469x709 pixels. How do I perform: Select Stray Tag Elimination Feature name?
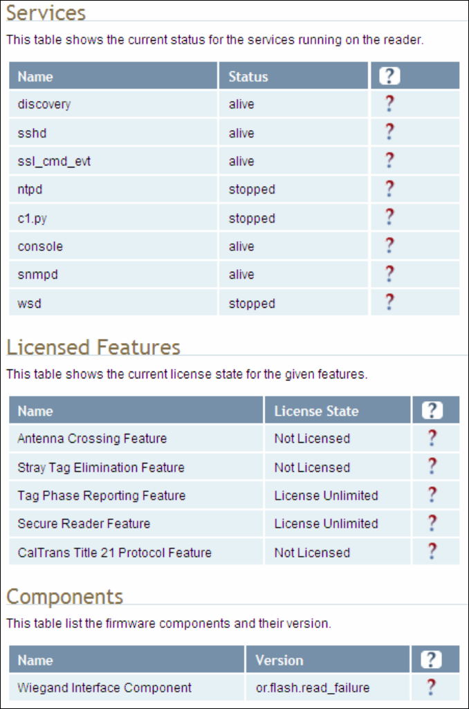pos(101,467)
